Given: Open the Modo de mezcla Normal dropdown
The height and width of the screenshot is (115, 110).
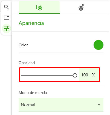Looking at the screenshot, I should click(61, 105).
